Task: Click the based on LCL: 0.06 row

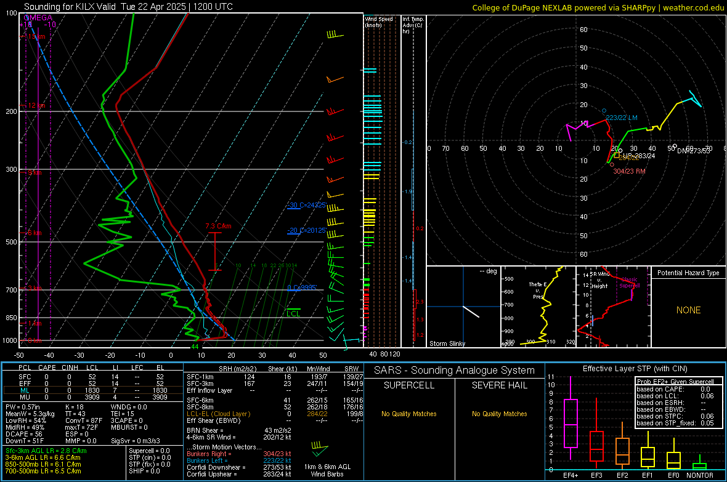Action: click(x=675, y=396)
